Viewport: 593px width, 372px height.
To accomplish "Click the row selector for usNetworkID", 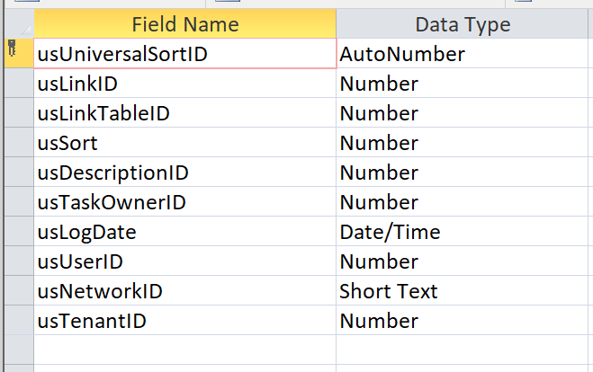I will [19, 290].
